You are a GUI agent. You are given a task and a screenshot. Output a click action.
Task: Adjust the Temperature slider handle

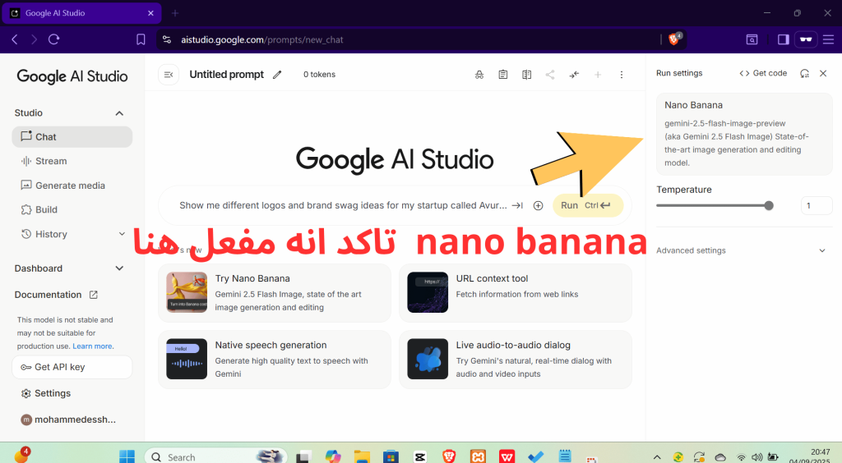[769, 206]
